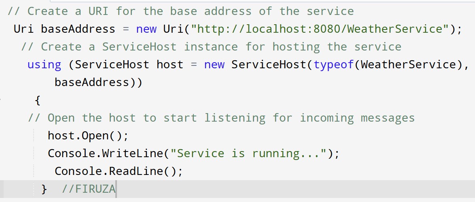Click the baseAddress argument on the wrapped line
The width and height of the screenshot is (475, 202).
[95, 82]
